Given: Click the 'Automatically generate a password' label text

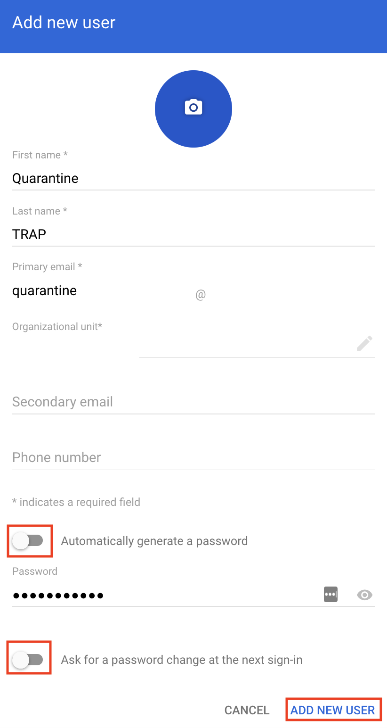Looking at the screenshot, I should click(x=154, y=541).
